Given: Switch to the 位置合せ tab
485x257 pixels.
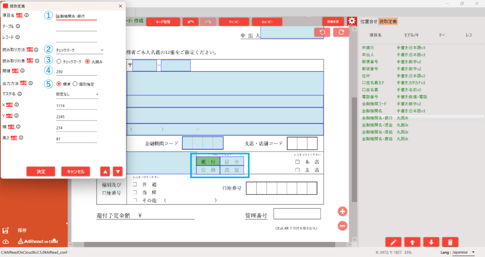Looking at the screenshot, I should pos(368,22).
